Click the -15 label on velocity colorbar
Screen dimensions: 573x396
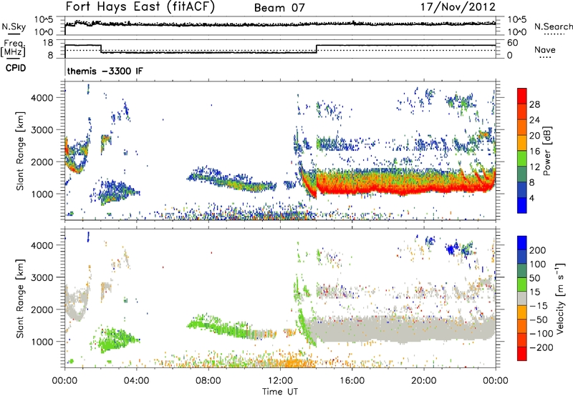pyautogui.click(x=539, y=305)
